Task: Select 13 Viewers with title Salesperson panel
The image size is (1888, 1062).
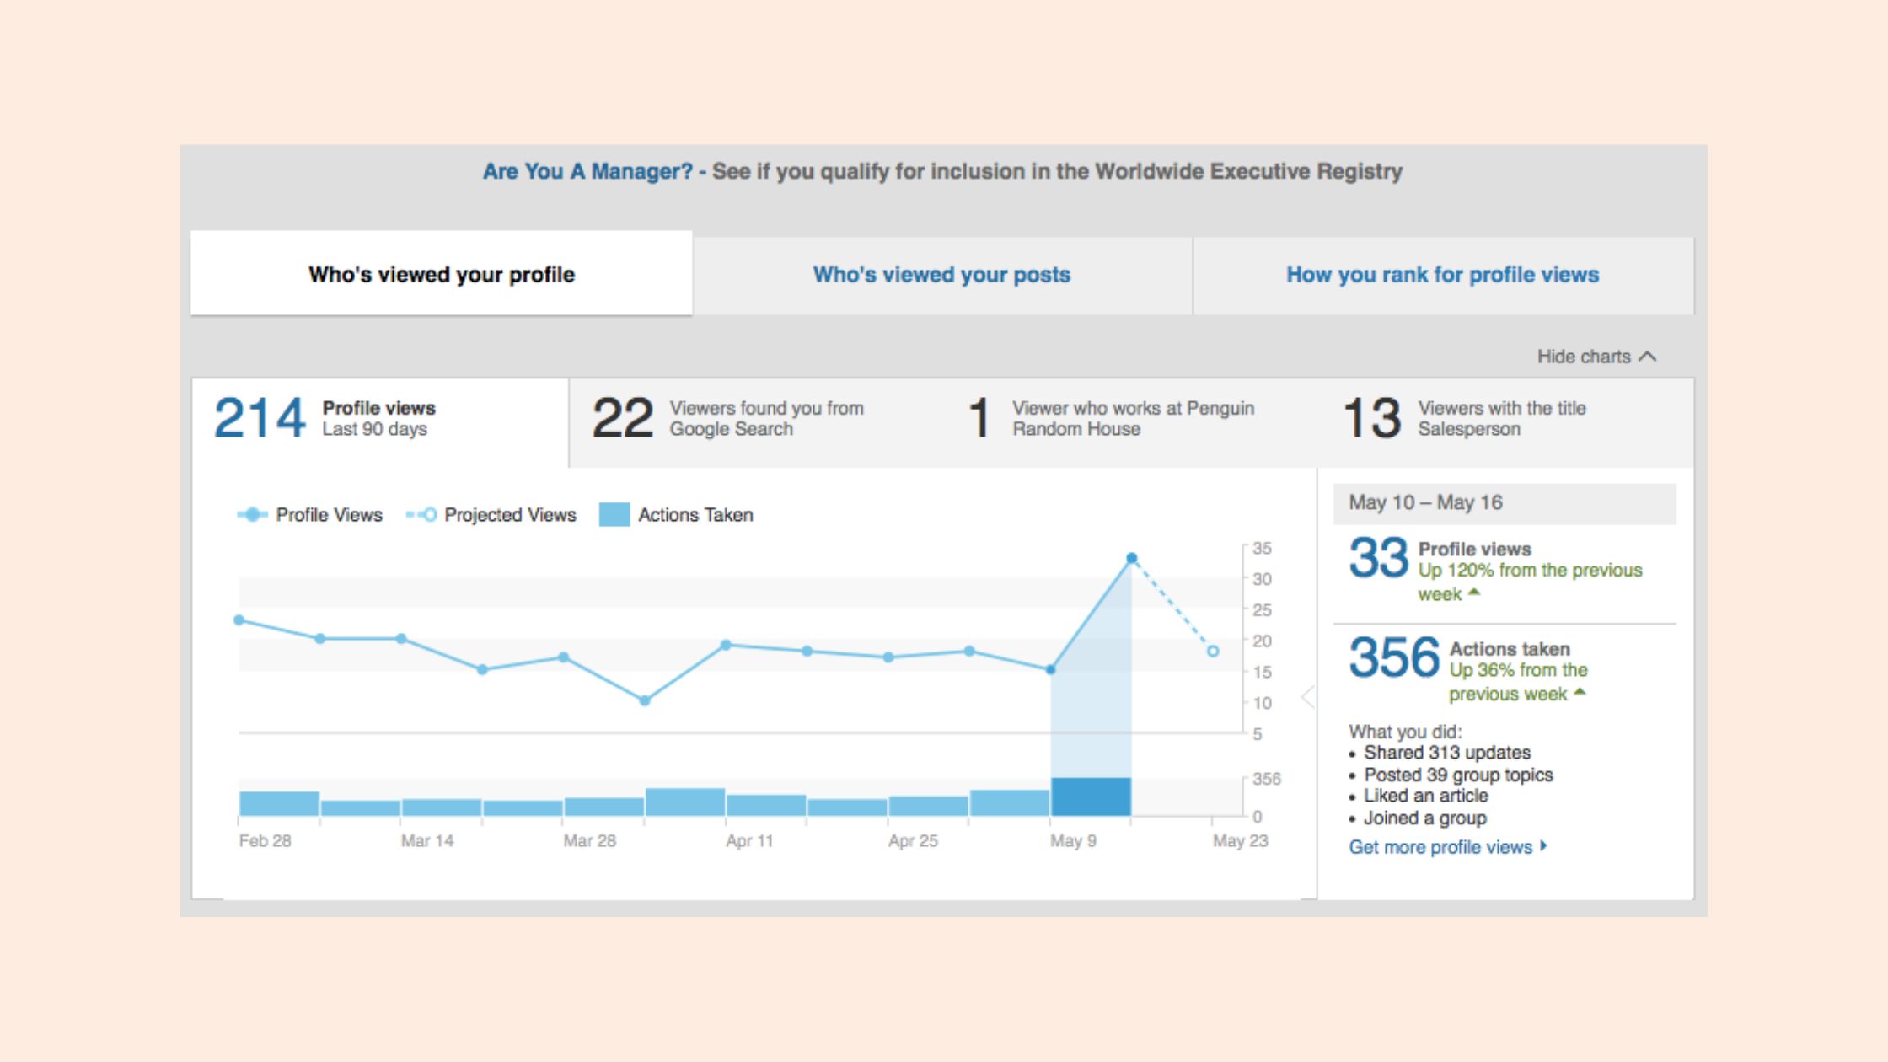Action: coord(1504,419)
